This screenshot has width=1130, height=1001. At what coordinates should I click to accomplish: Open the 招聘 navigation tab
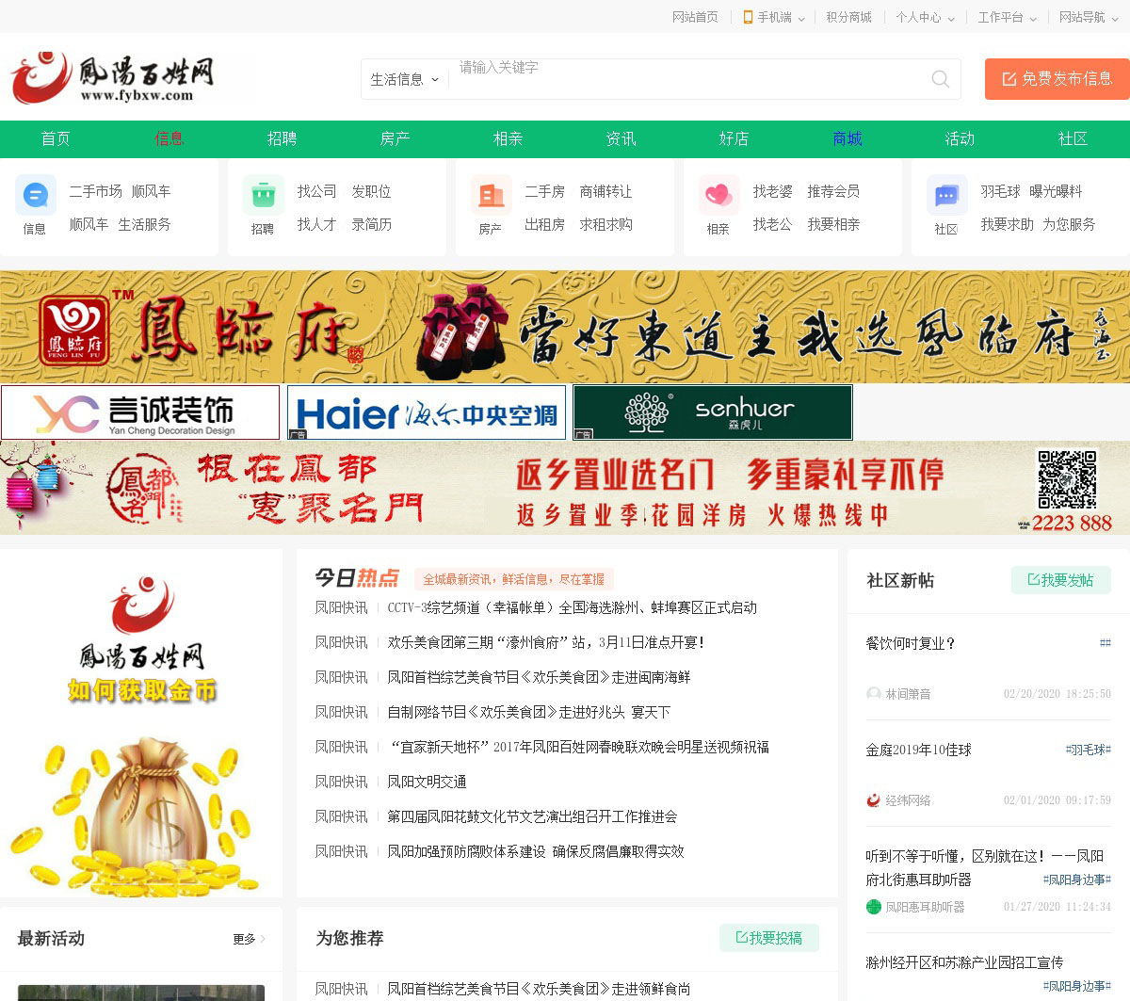click(x=282, y=138)
